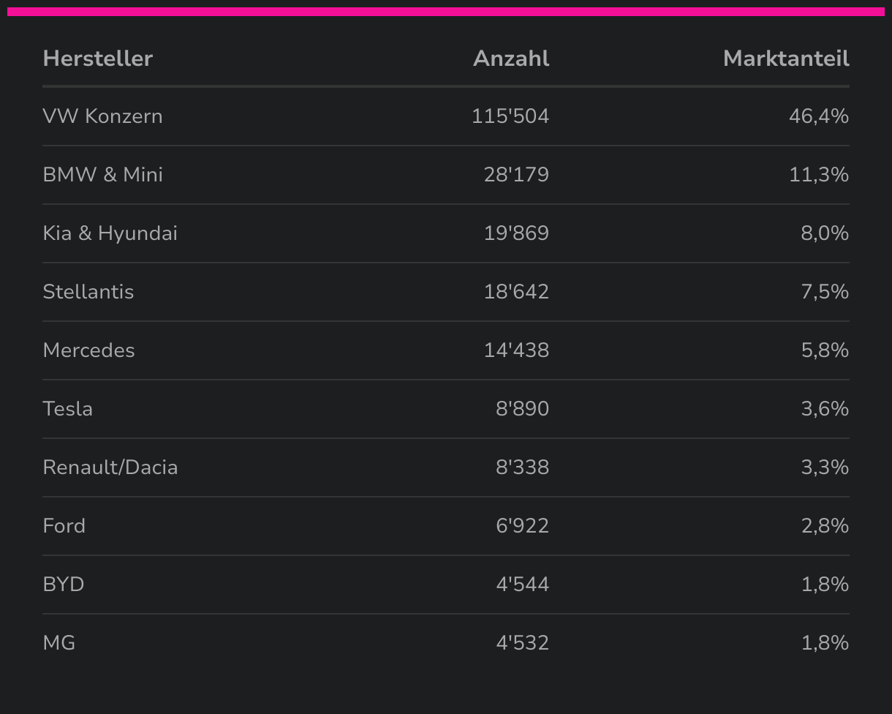Click the Tesla manufacturer name

tap(67, 409)
